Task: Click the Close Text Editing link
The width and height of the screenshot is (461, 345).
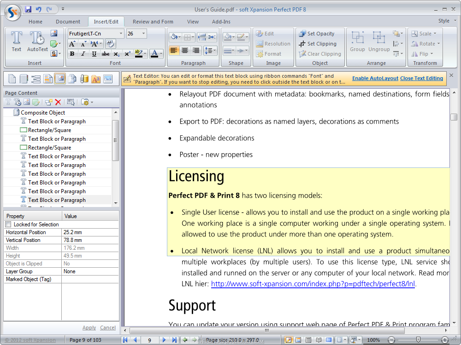Action: coord(421,78)
